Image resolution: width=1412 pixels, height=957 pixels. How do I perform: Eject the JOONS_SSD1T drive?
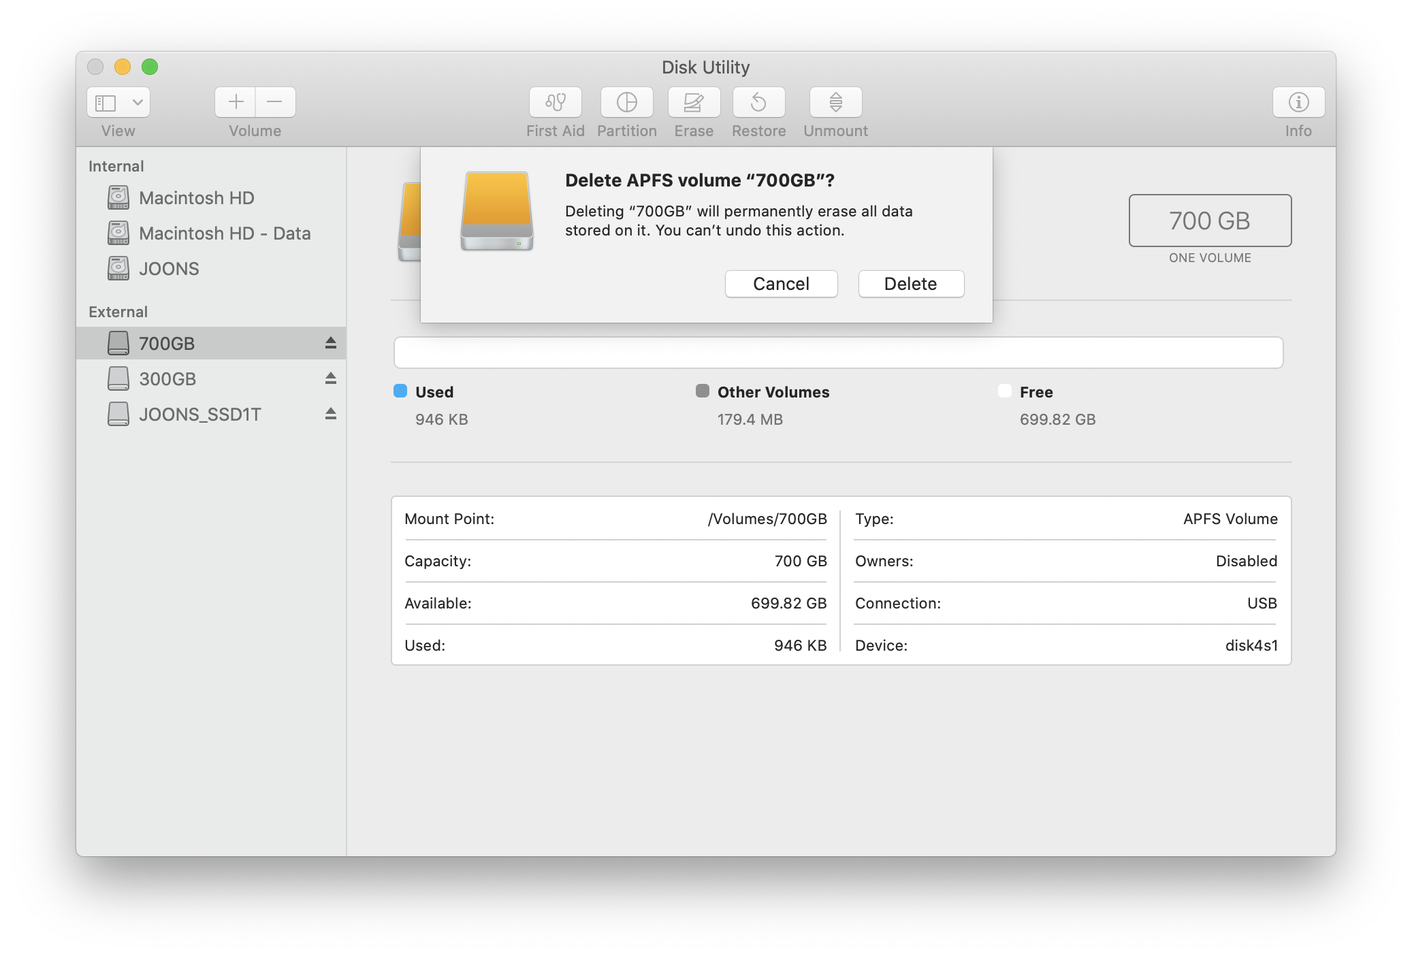click(331, 414)
